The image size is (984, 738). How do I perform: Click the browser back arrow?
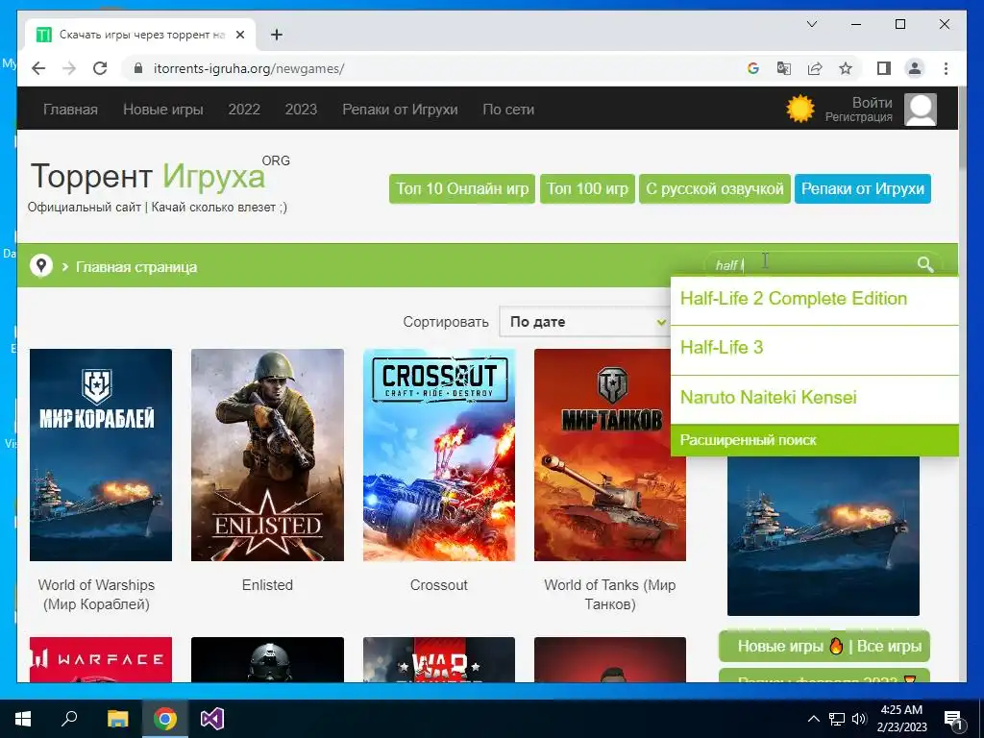pyautogui.click(x=38, y=68)
